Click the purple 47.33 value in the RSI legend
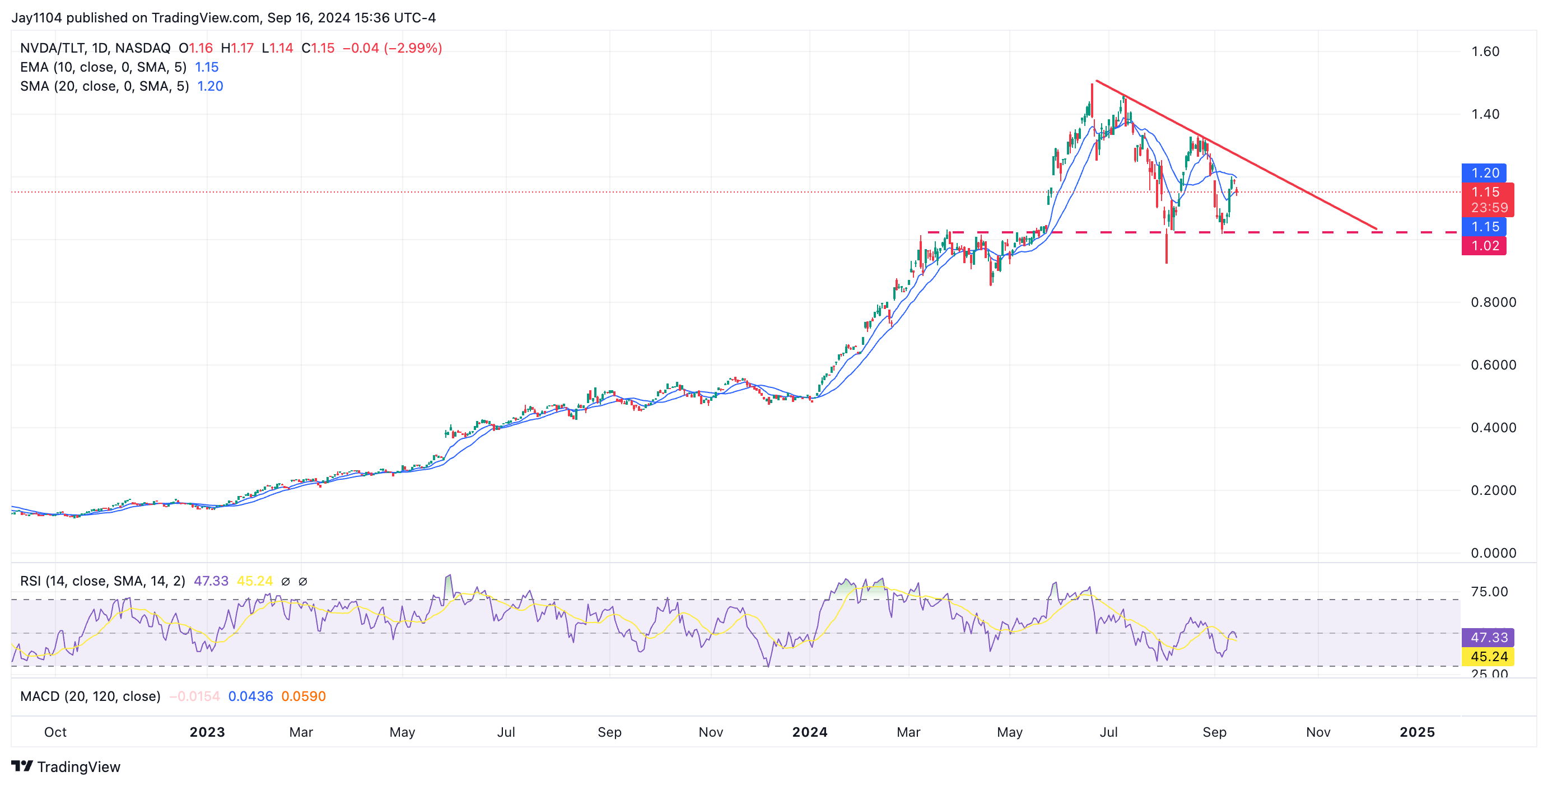 click(x=211, y=581)
